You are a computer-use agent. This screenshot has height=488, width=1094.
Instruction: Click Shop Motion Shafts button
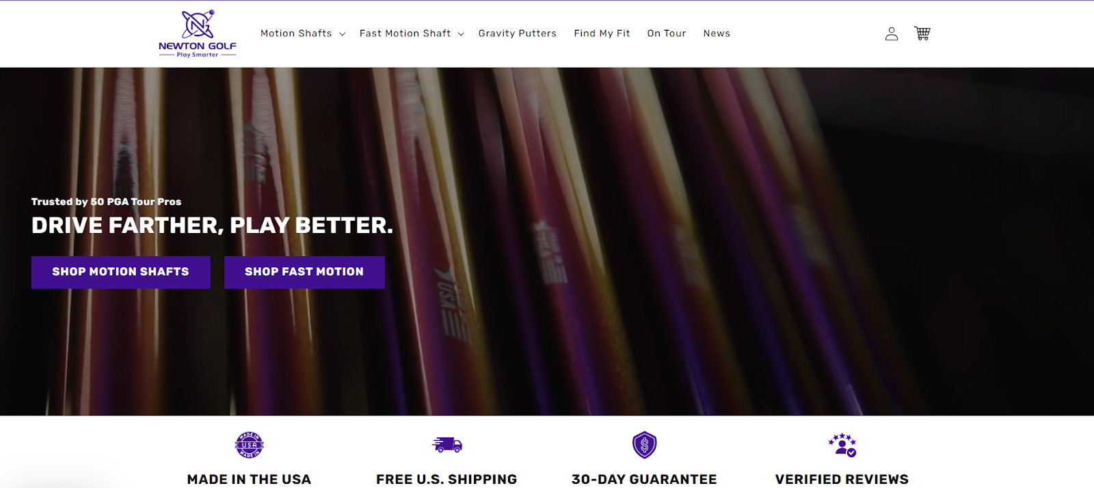coord(121,272)
